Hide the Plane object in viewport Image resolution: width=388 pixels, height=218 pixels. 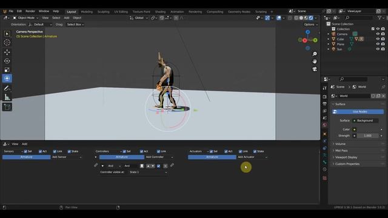(x=378, y=44)
